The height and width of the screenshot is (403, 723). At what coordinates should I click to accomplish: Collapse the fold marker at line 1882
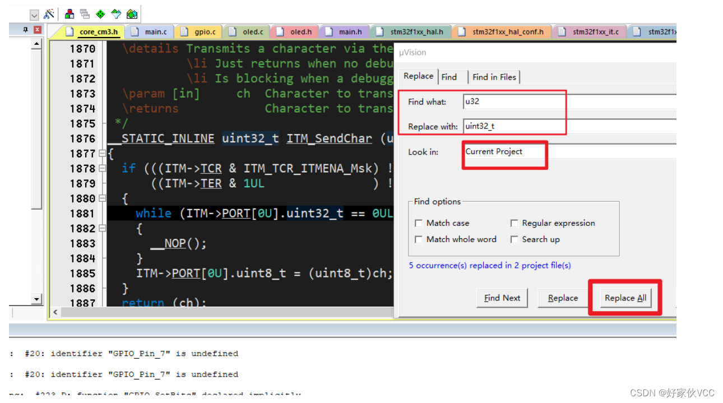coord(102,228)
